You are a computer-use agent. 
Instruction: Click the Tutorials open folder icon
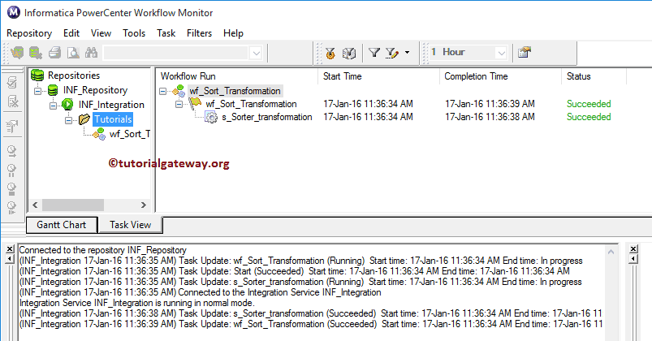[x=84, y=119]
